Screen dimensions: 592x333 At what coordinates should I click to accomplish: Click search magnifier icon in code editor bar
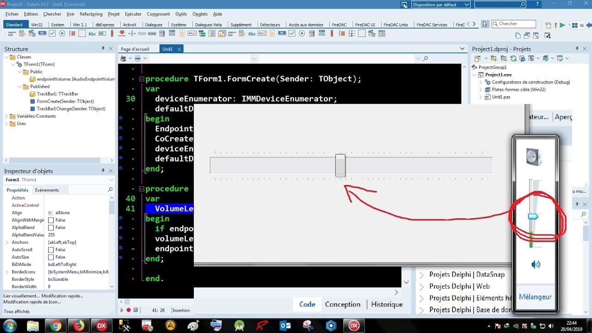tap(425, 59)
